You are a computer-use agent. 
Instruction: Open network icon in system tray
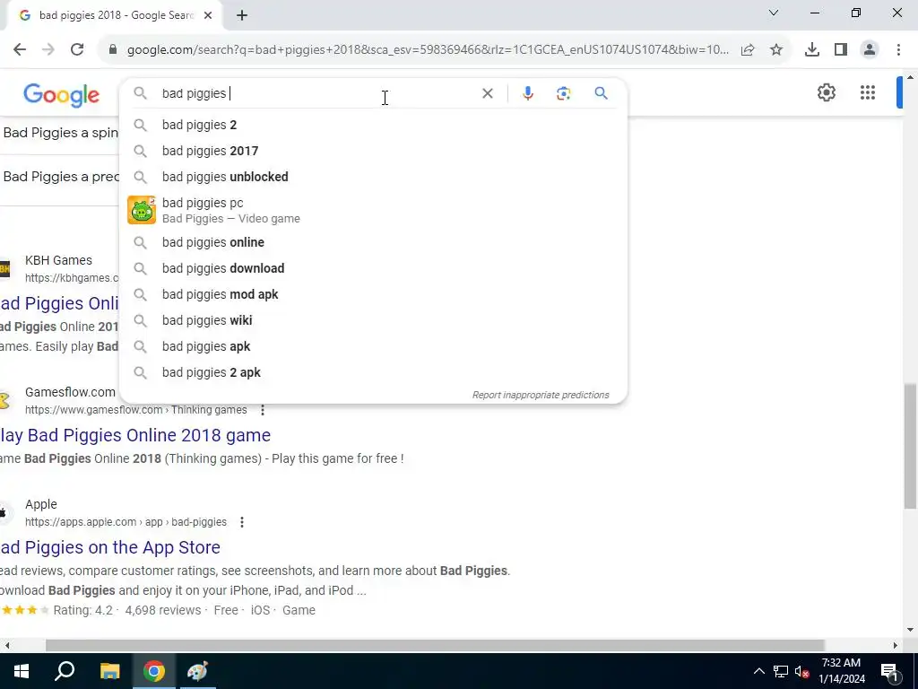click(x=781, y=671)
